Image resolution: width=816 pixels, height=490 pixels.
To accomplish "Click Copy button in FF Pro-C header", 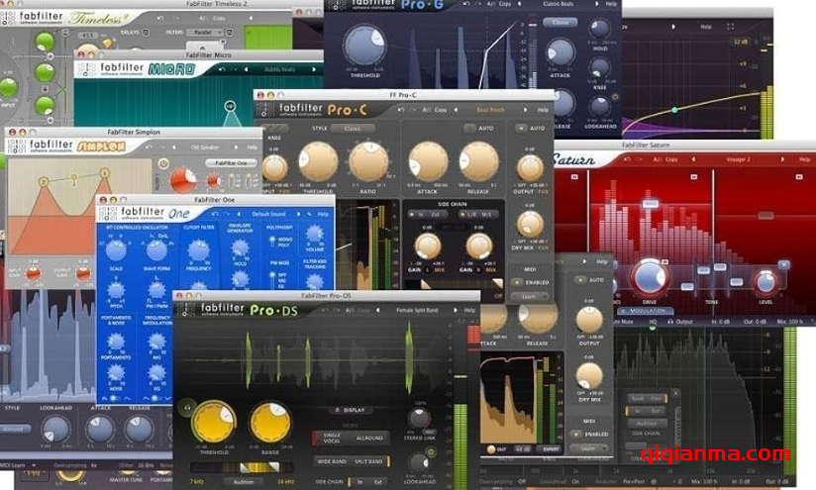I will (x=441, y=110).
